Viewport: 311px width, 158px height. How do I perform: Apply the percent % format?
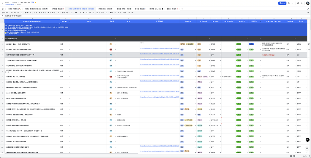click(87, 12)
